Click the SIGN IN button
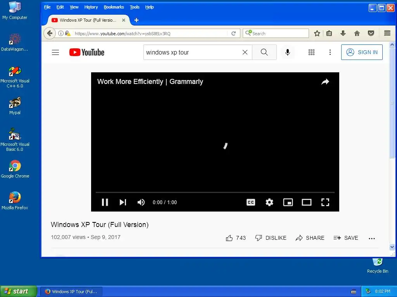Viewport: 397px width, 297px height. tap(362, 52)
